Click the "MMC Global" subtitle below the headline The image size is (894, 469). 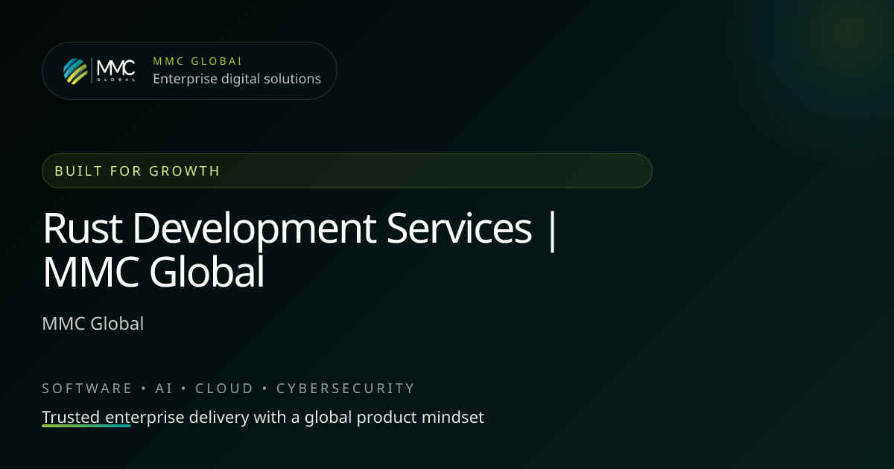[93, 324]
